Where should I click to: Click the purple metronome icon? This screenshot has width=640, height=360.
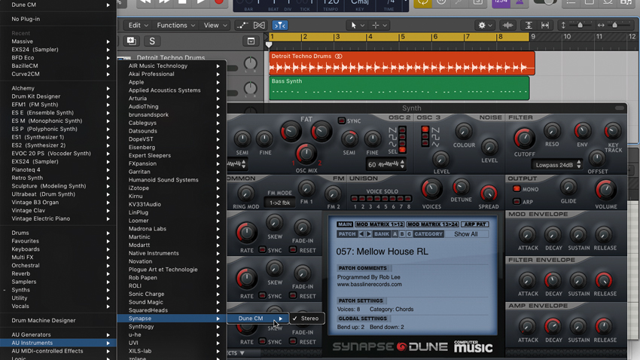point(520,2)
